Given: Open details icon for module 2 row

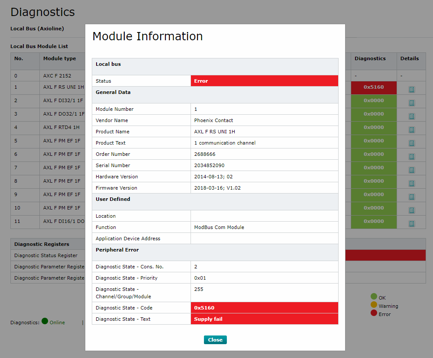Looking at the screenshot, I should (411, 103).
